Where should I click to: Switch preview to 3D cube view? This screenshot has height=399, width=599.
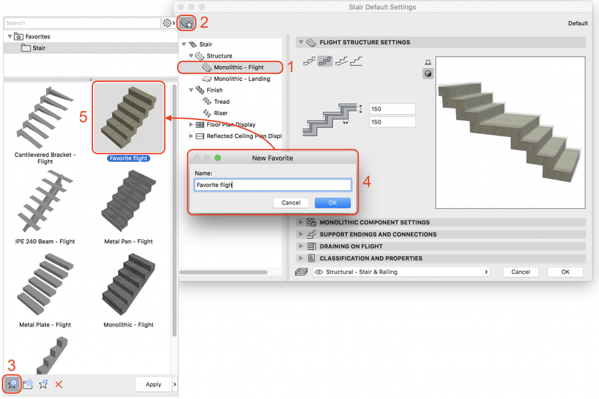(x=428, y=74)
